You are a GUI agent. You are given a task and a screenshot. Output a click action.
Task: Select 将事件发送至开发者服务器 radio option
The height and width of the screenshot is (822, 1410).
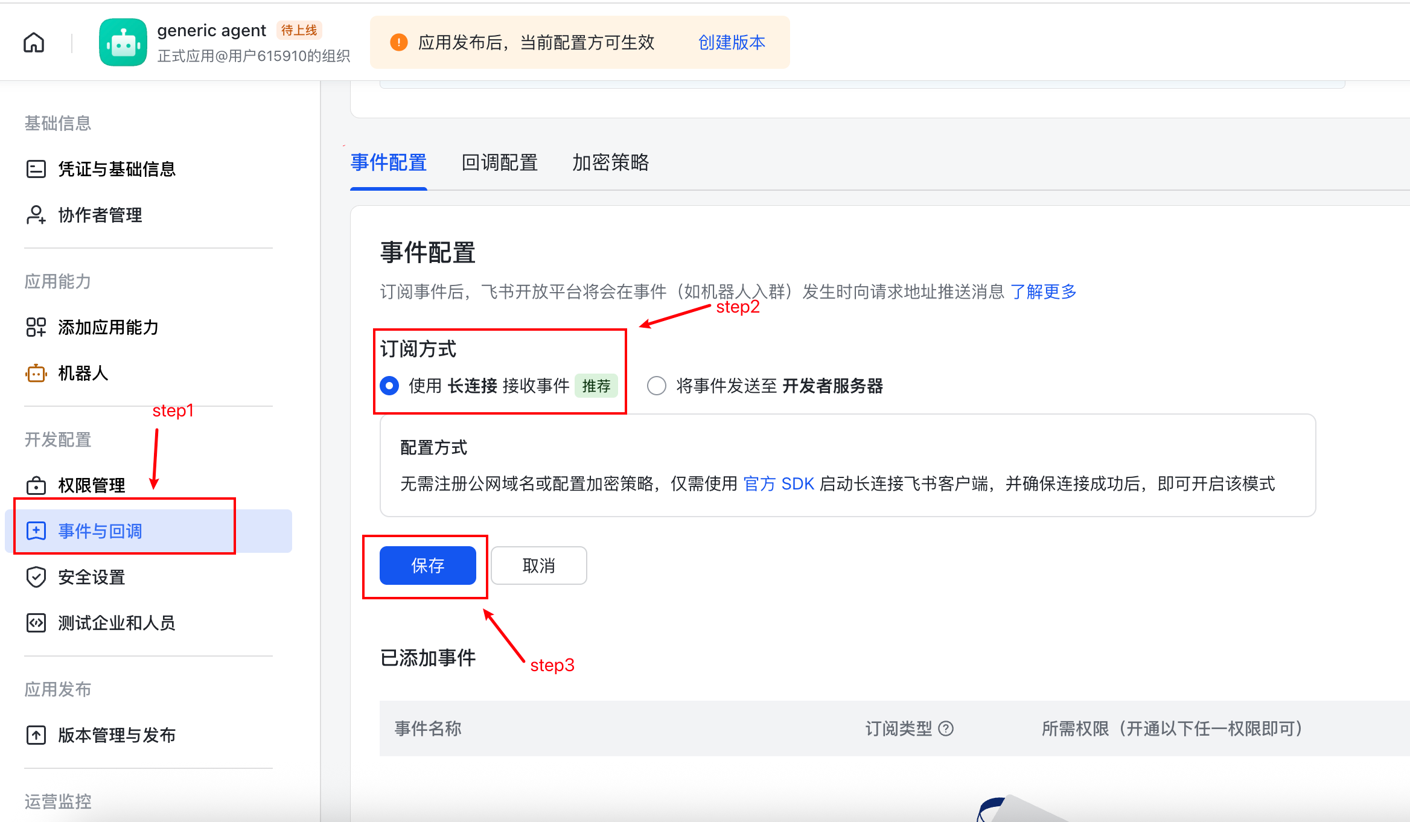pyautogui.click(x=657, y=386)
